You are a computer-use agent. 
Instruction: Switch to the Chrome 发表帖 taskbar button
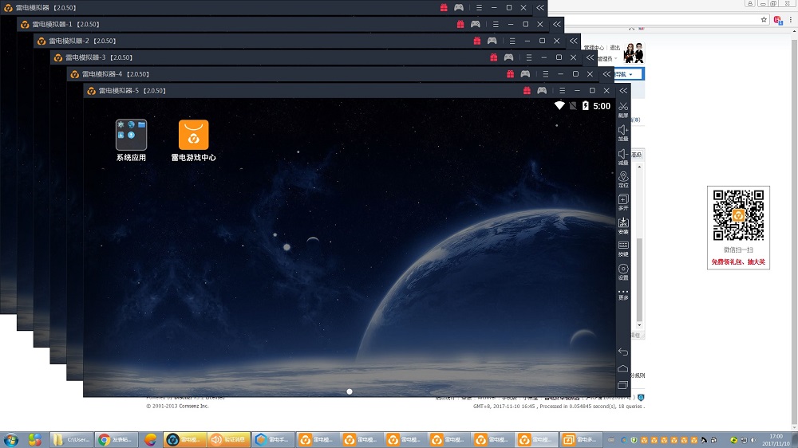click(x=117, y=439)
